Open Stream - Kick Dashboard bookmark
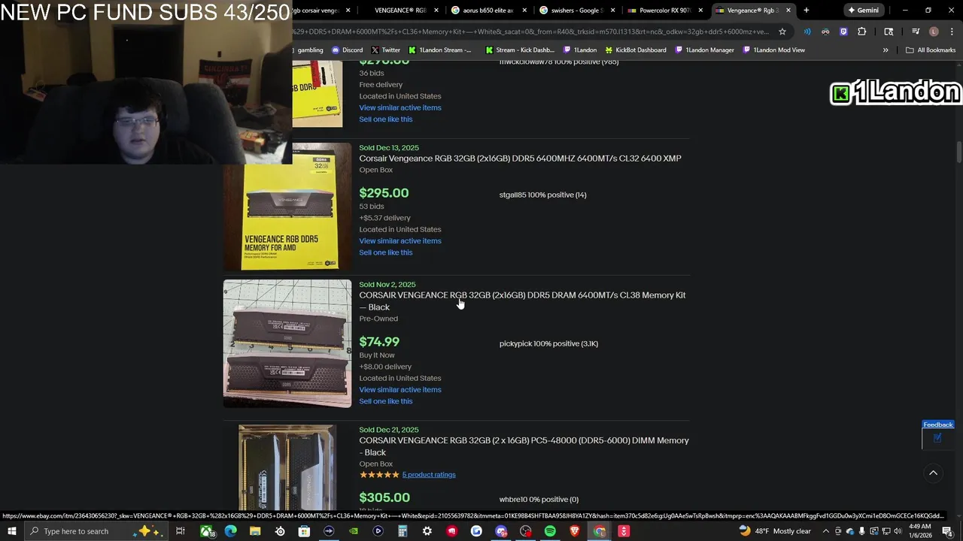963x541 pixels. 520,50
